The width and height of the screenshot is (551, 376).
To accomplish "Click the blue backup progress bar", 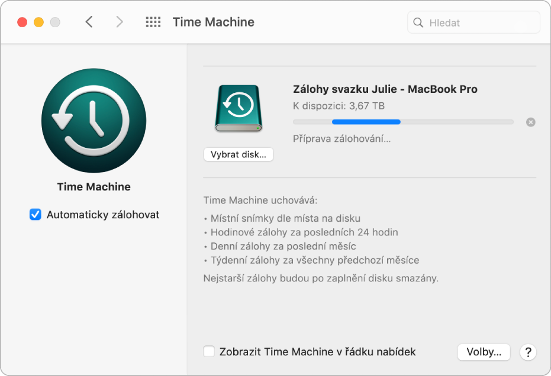I will coord(366,122).
